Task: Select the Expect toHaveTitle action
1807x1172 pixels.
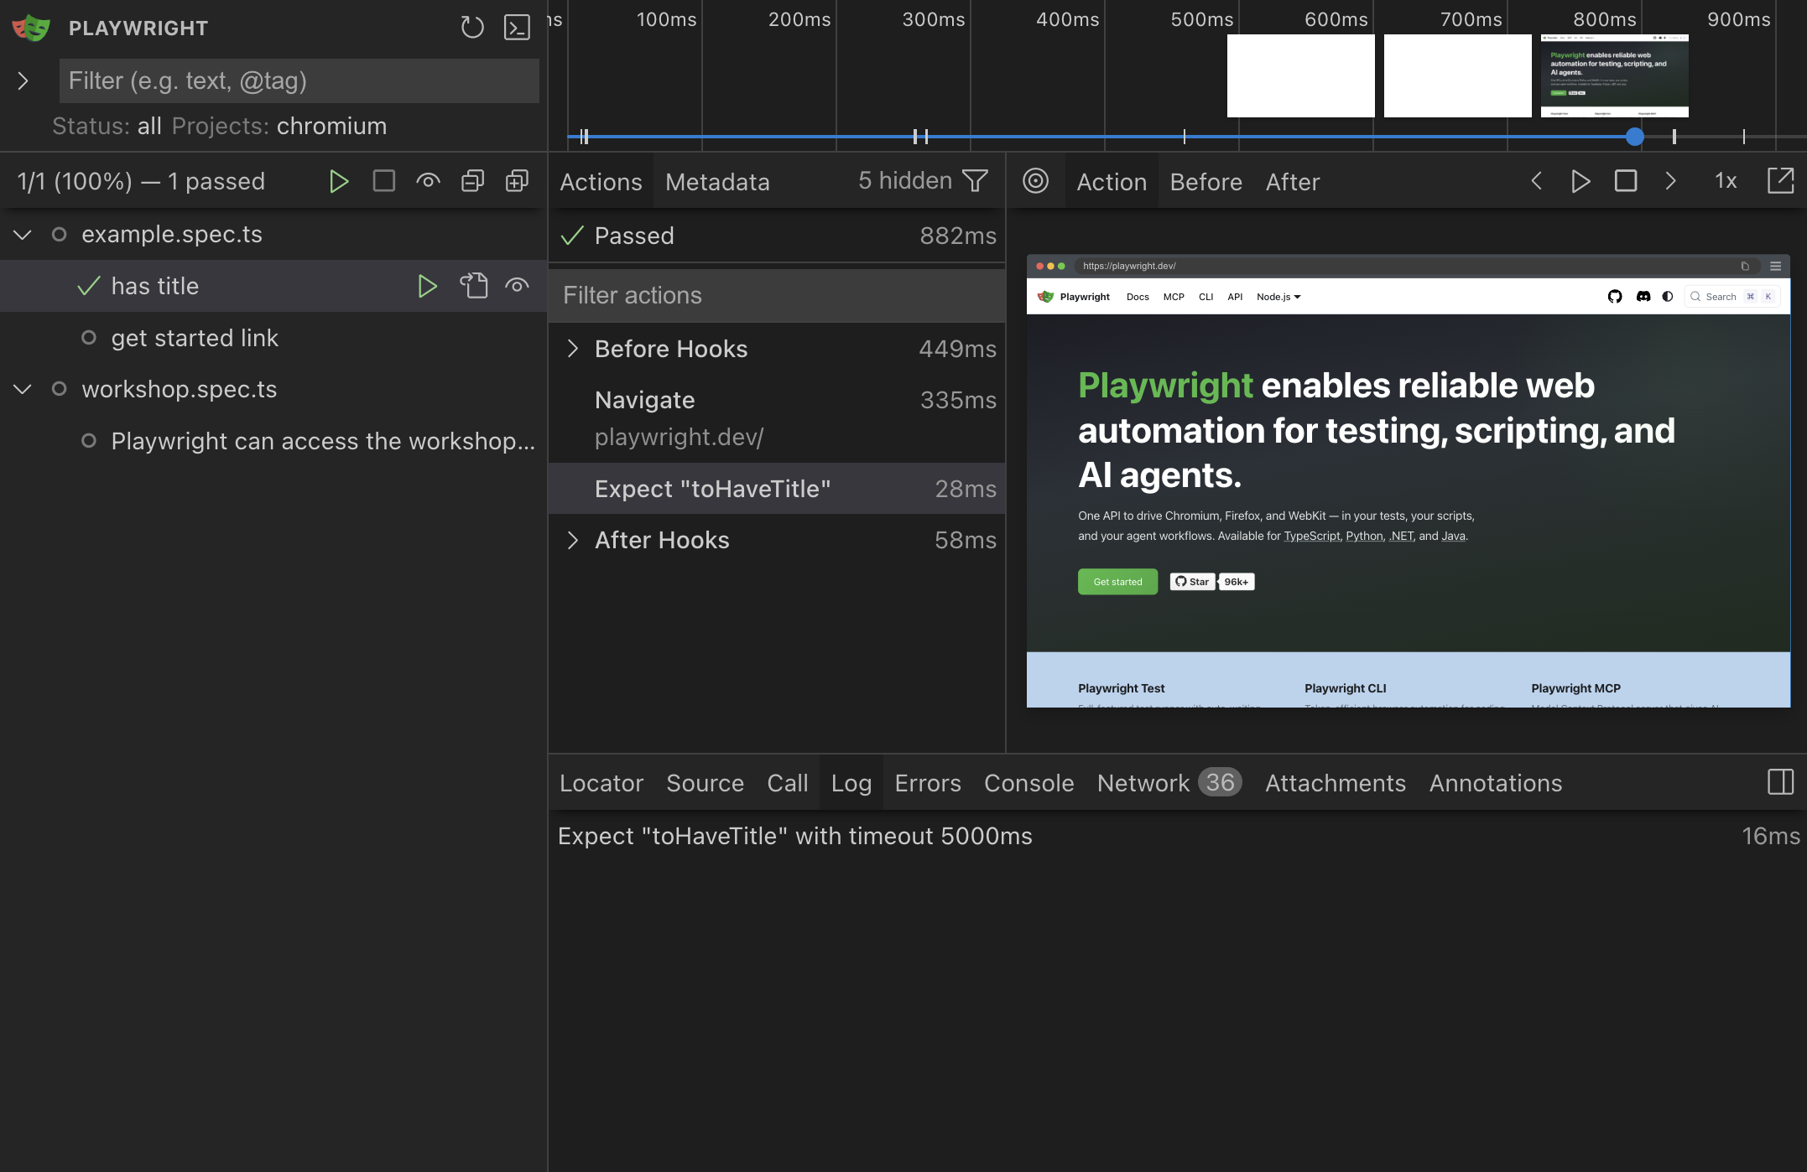Action: tap(776, 489)
